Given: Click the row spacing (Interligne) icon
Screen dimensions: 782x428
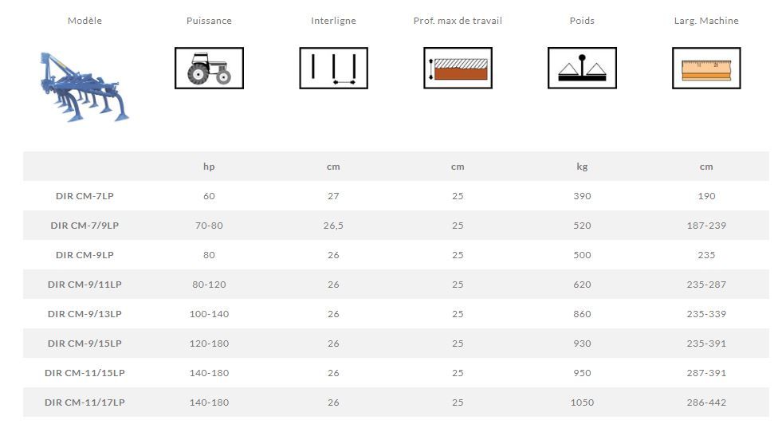Looking at the screenshot, I should (x=333, y=68).
